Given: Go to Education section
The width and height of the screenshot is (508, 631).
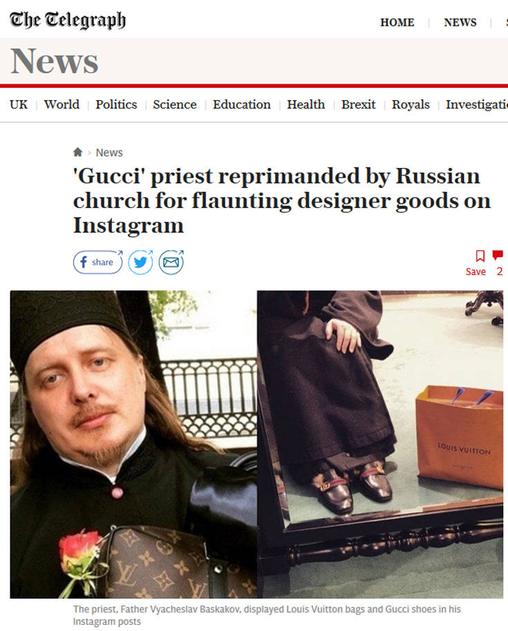Looking at the screenshot, I should pyautogui.click(x=241, y=104).
